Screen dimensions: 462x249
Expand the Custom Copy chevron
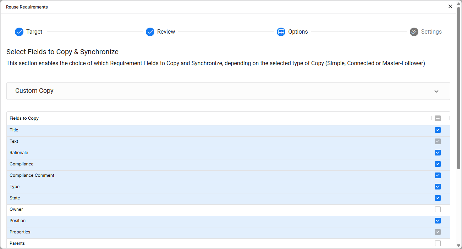[x=436, y=91]
